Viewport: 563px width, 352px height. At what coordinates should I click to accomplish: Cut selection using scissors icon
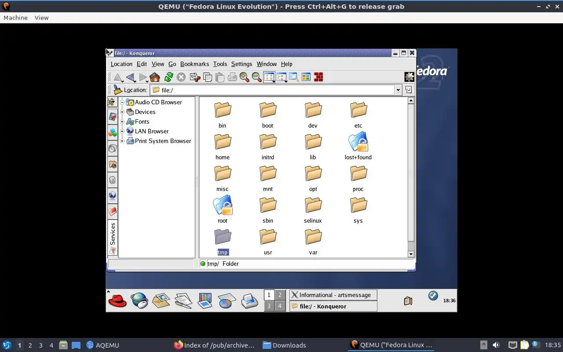[195, 77]
